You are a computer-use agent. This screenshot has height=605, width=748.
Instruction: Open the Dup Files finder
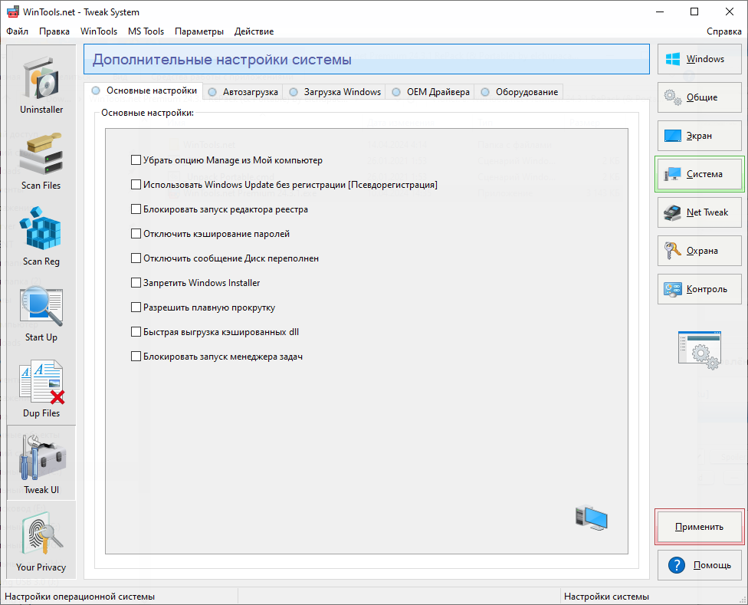41,385
